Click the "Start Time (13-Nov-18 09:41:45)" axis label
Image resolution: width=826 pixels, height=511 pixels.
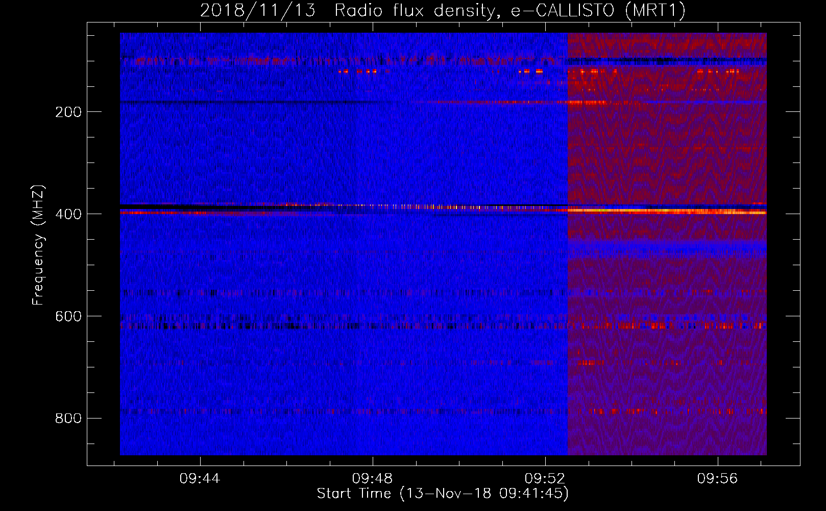443,494
